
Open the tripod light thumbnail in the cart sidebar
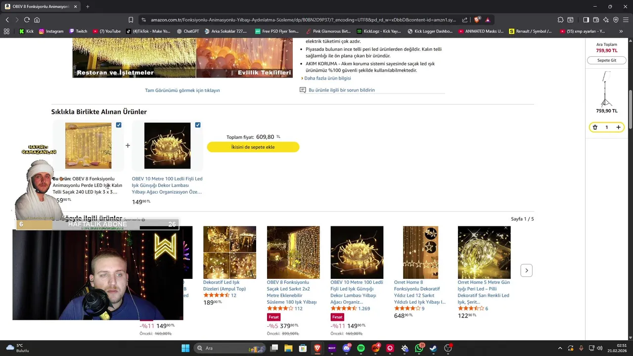coord(606,89)
